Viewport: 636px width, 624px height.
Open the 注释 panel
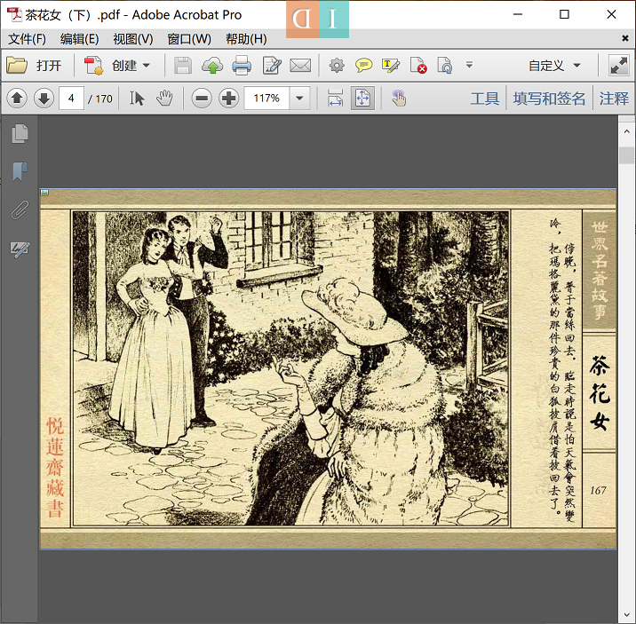[x=614, y=99]
